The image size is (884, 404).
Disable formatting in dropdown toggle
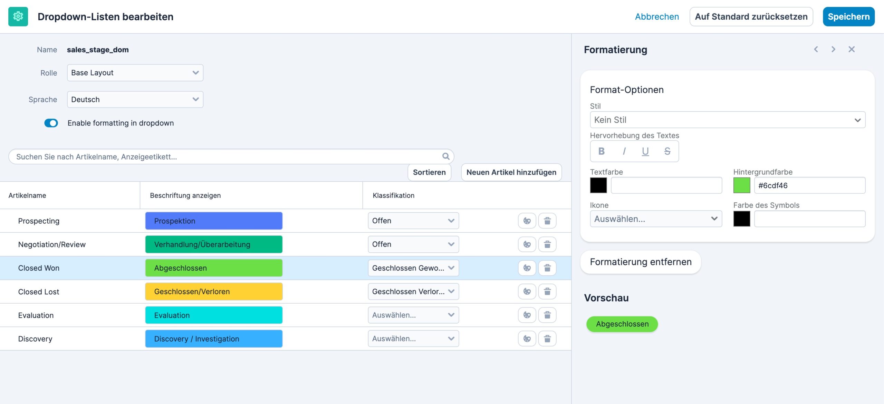point(51,123)
